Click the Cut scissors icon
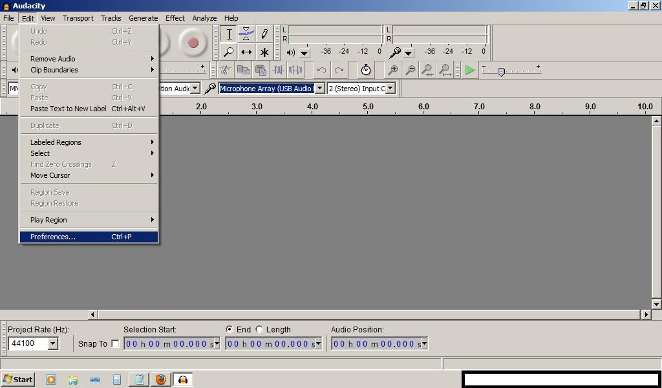 coord(226,70)
